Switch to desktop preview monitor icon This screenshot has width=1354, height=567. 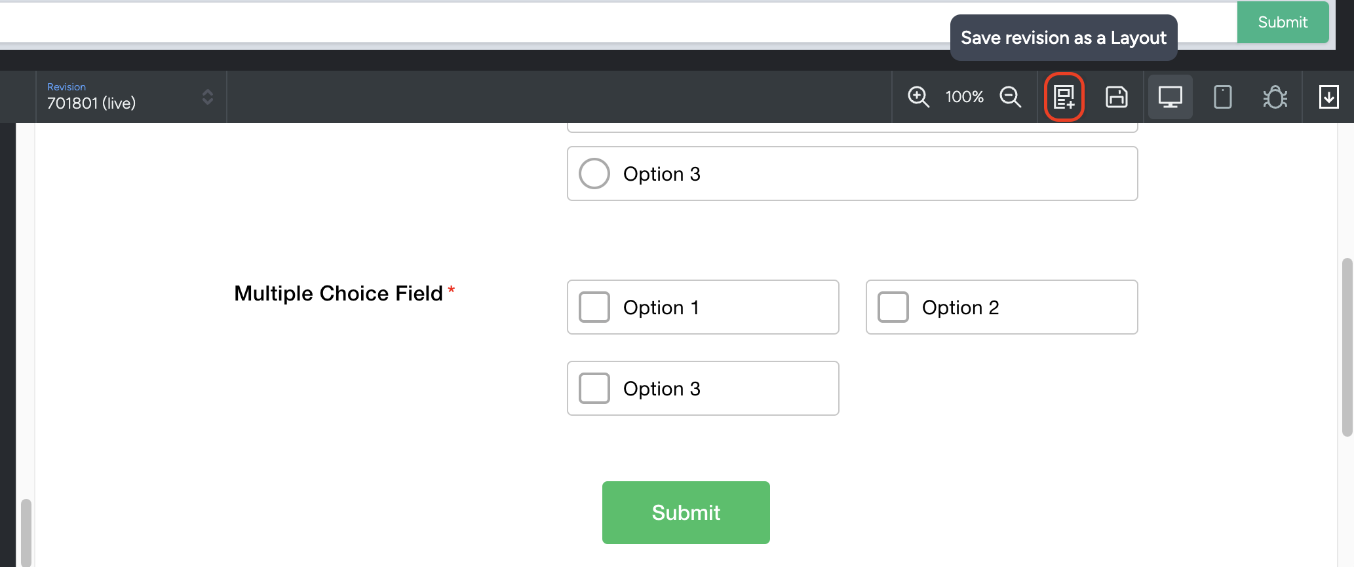pyautogui.click(x=1170, y=97)
